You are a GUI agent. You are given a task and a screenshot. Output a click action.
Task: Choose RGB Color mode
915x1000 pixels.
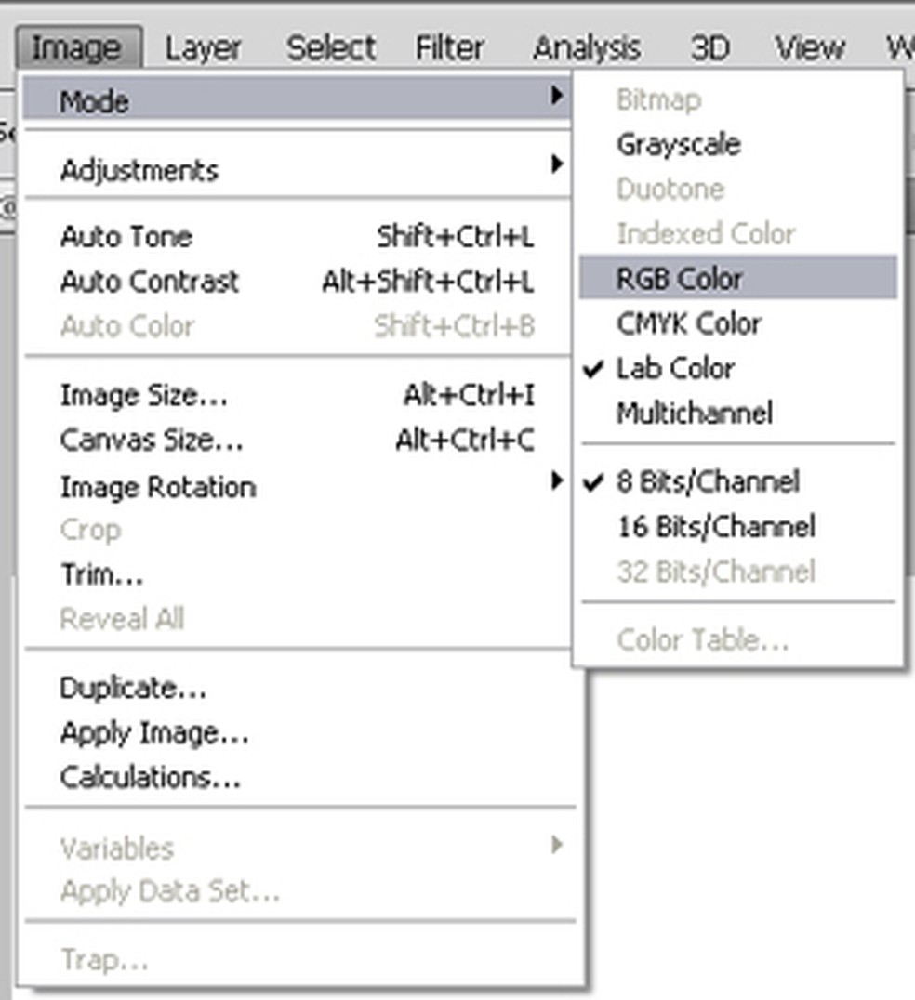[x=680, y=279]
